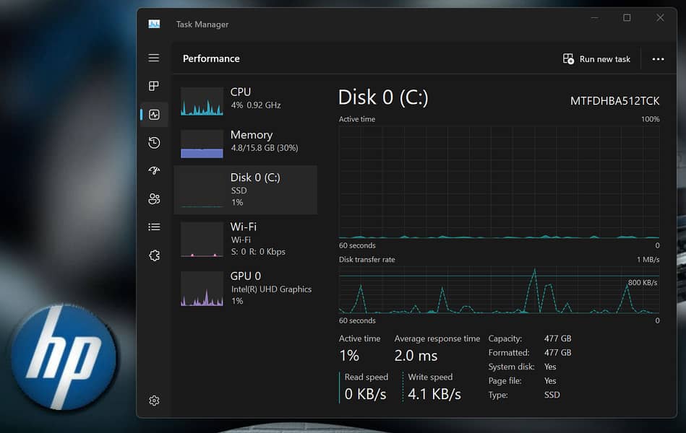Open the Processes page icon
Viewport: 686px width, 433px height.
pos(154,86)
